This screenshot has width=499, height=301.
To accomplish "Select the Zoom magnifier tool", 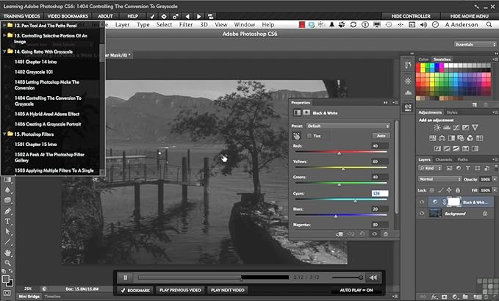I will coord(7,263).
